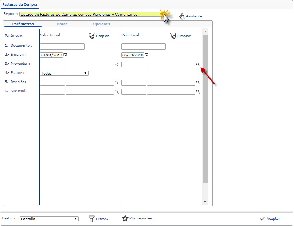The image size is (294, 226).
Task: Click the initial Documento input field
Action: tap(62, 47)
